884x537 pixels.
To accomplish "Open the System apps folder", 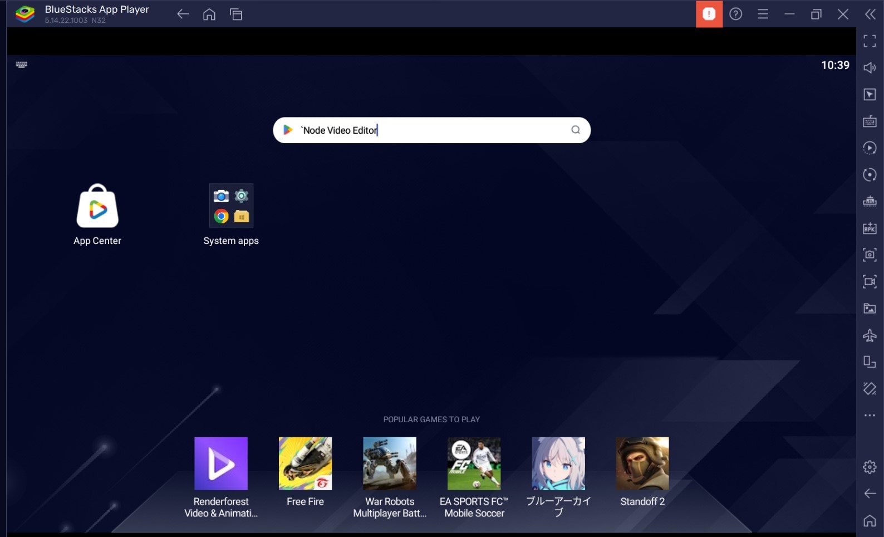I will coord(231,206).
